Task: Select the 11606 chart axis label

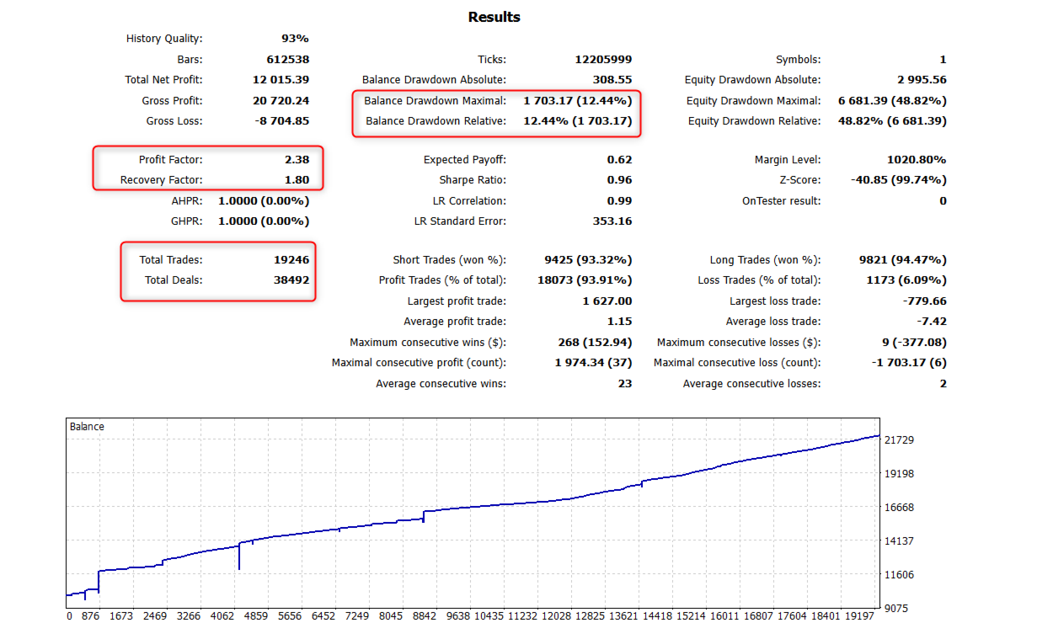Action: click(901, 575)
